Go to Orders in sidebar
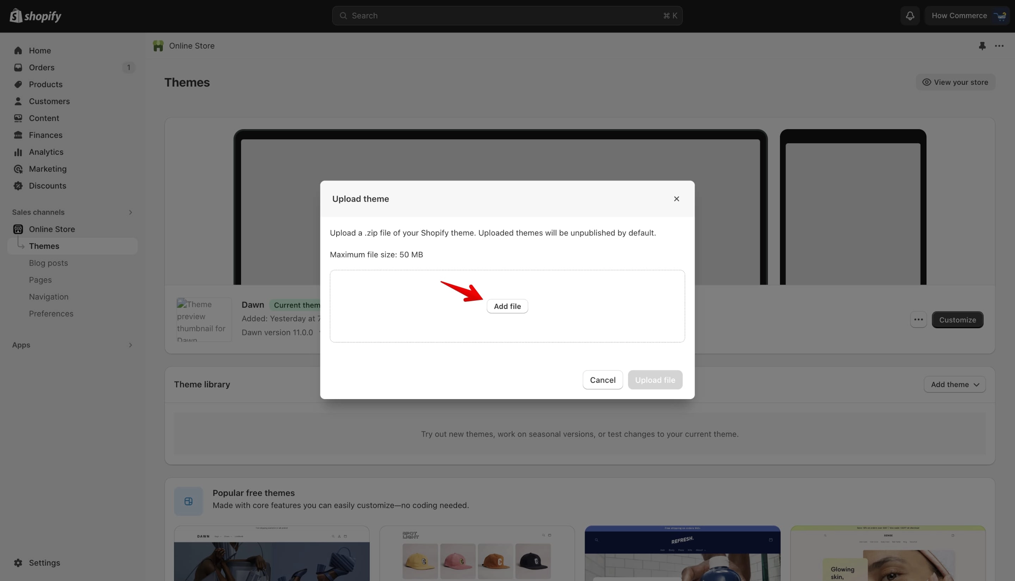This screenshot has width=1015, height=581. pyautogui.click(x=72, y=68)
